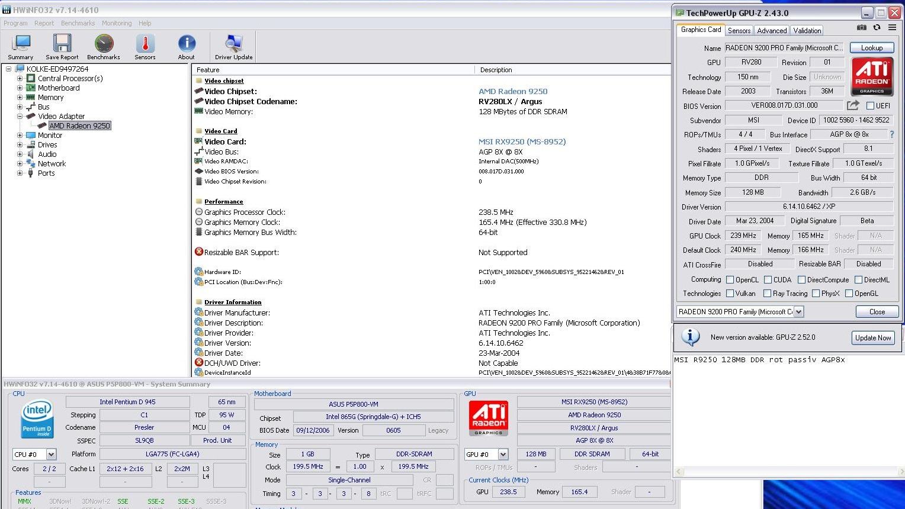
Task: Collapse the KOLKE-ED9497264 root node
Action: tap(8, 69)
